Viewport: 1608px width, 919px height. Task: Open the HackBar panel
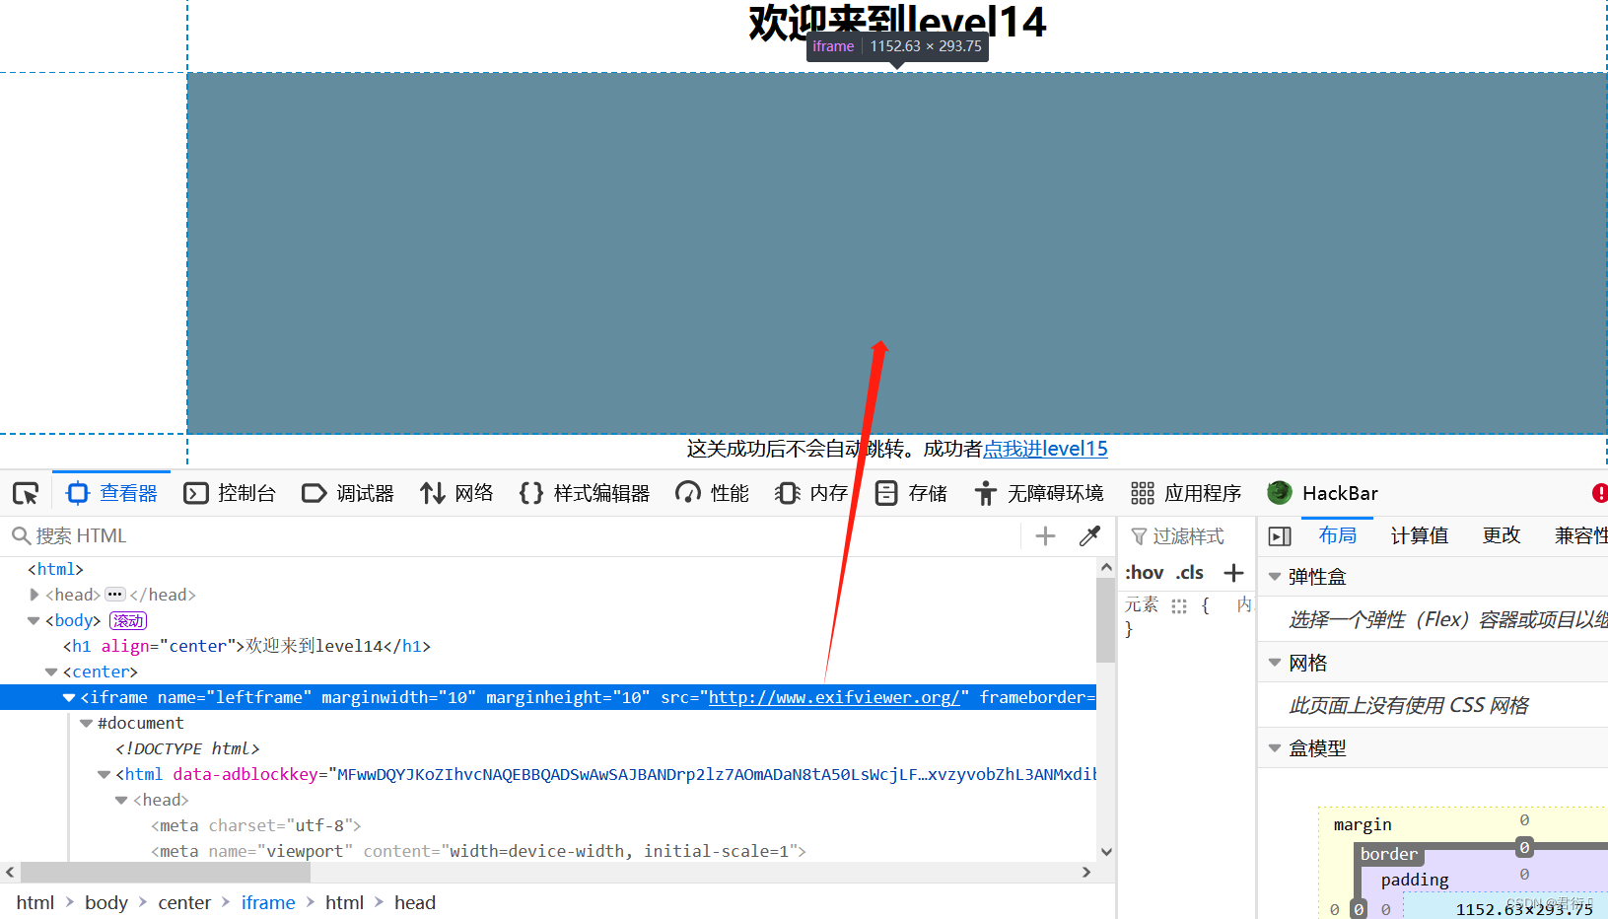pyautogui.click(x=1323, y=493)
